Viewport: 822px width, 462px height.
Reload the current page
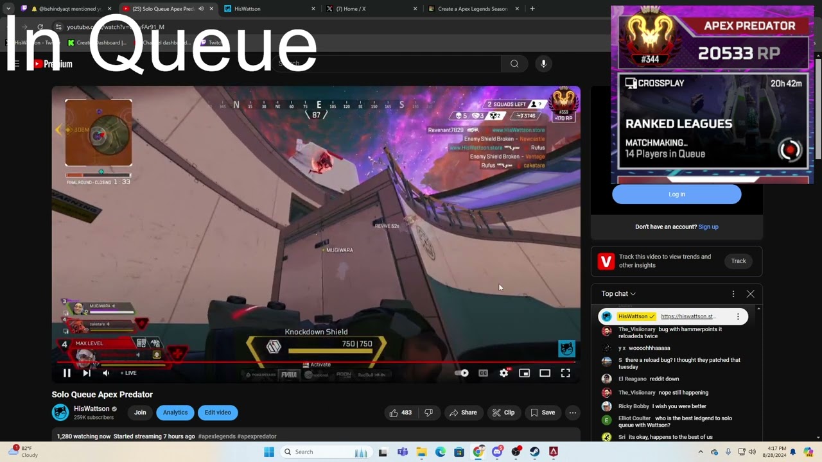(40, 27)
